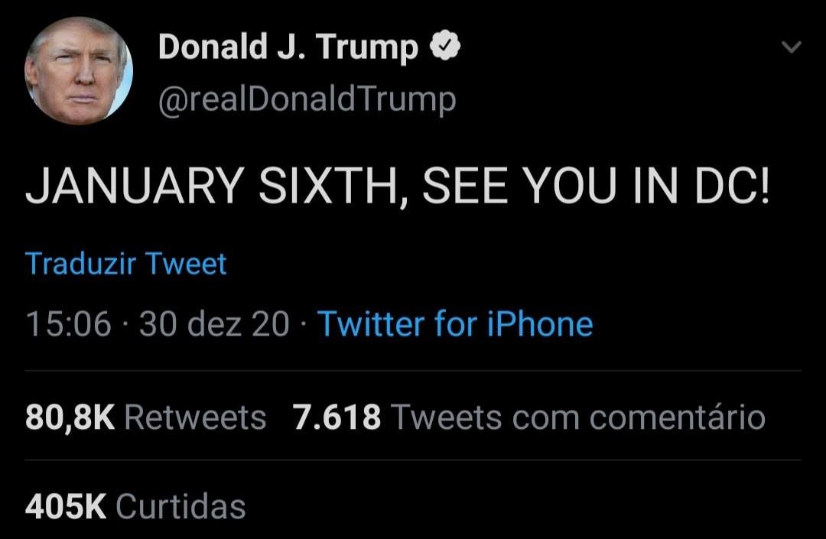Click the Traduzir Tweet link
This screenshot has width=826, height=539.
[126, 264]
